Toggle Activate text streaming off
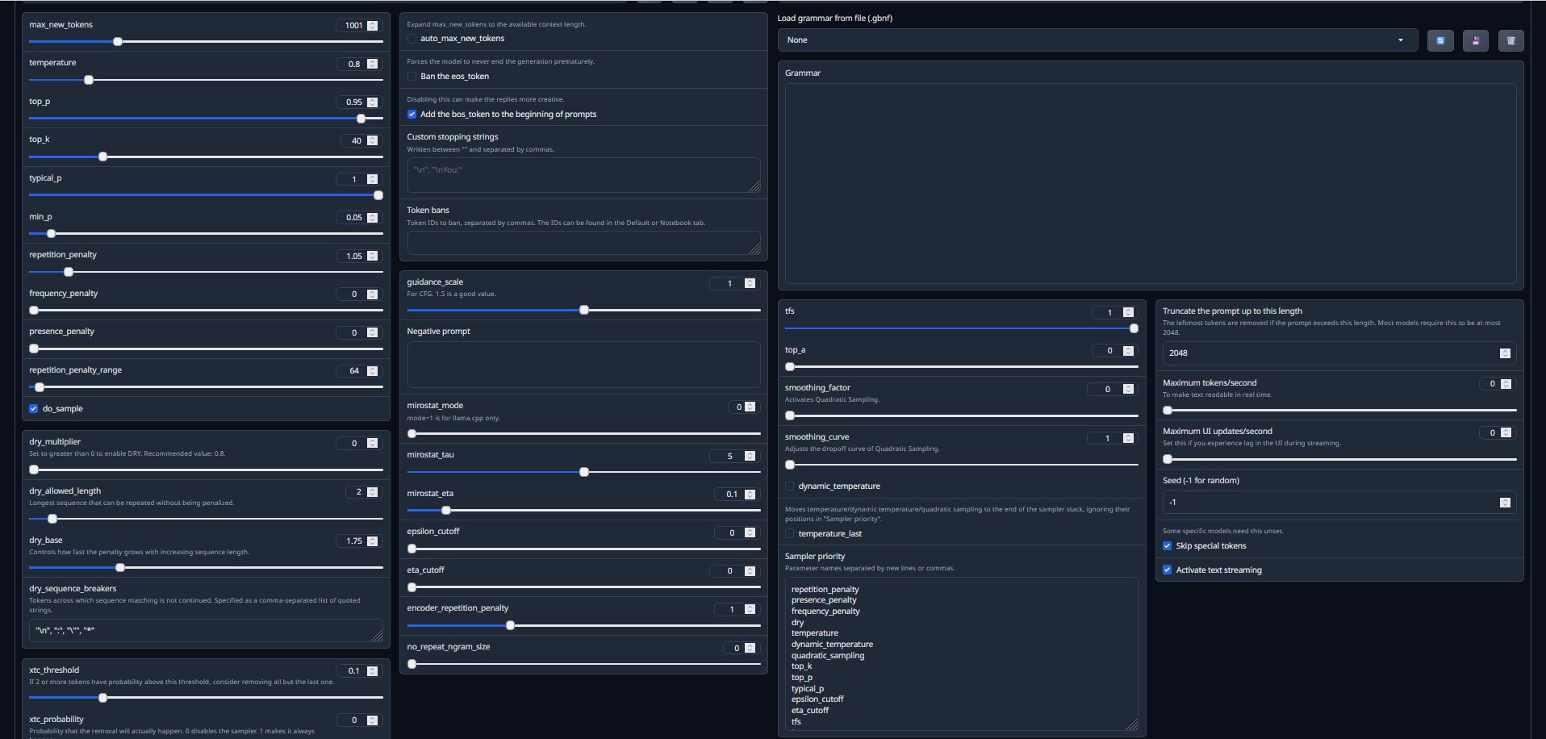 coord(1168,570)
